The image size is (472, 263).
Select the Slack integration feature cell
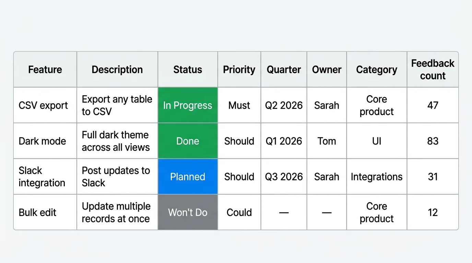pyautogui.click(x=42, y=176)
